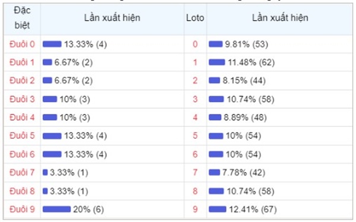
Task: Select the red Loto number 9
Action: click(195, 210)
